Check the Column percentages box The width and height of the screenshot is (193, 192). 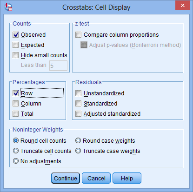click(x=16, y=104)
